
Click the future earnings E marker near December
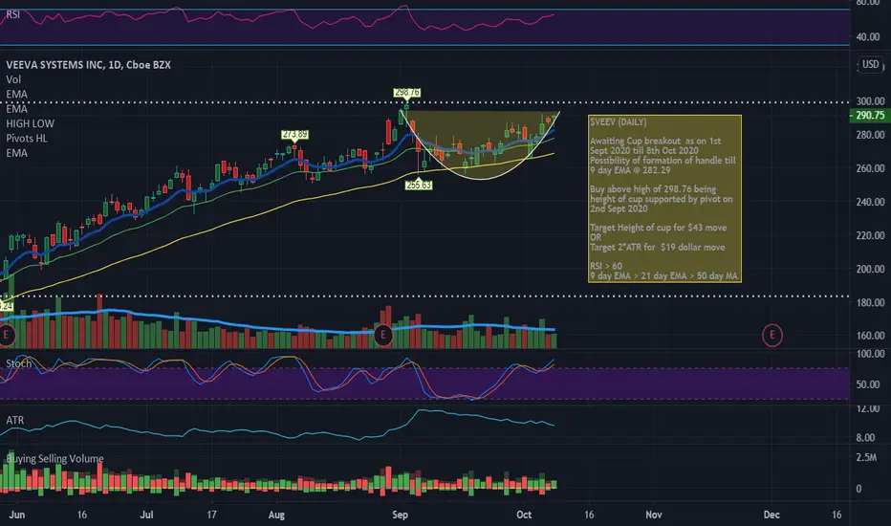click(771, 335)
